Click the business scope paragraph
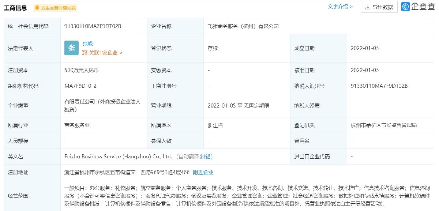This screenshot has height=211, width=439. 247,196
